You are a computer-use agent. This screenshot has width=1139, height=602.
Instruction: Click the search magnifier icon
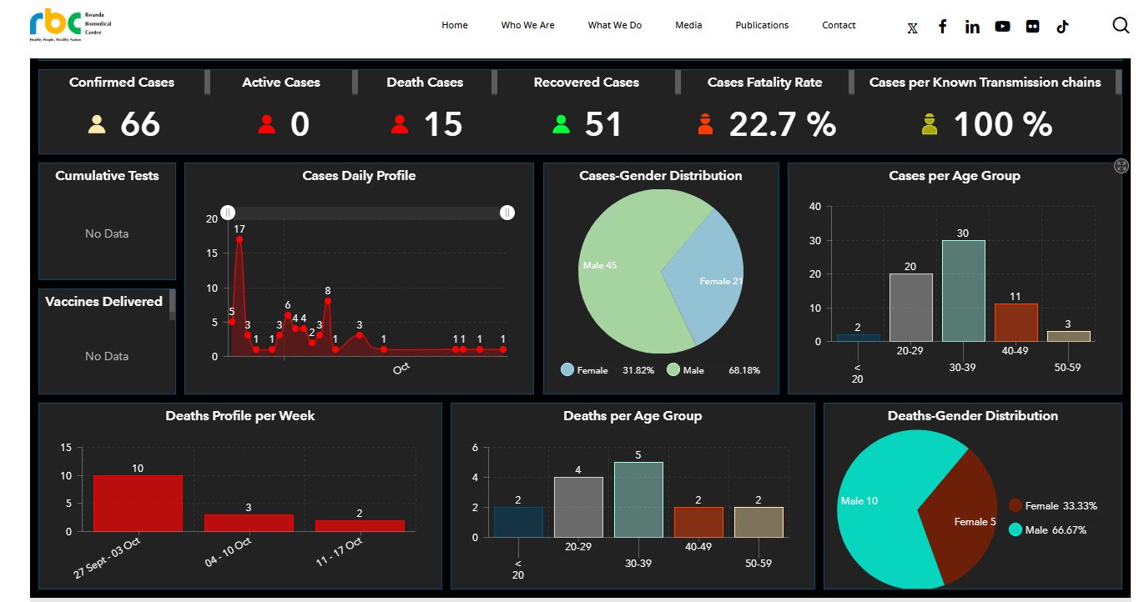(1121, 25)
